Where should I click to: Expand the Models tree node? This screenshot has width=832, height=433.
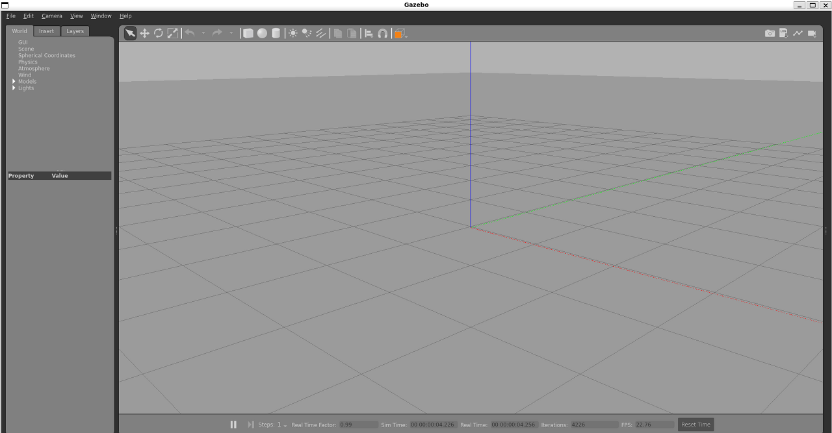[x=14, y=81]
